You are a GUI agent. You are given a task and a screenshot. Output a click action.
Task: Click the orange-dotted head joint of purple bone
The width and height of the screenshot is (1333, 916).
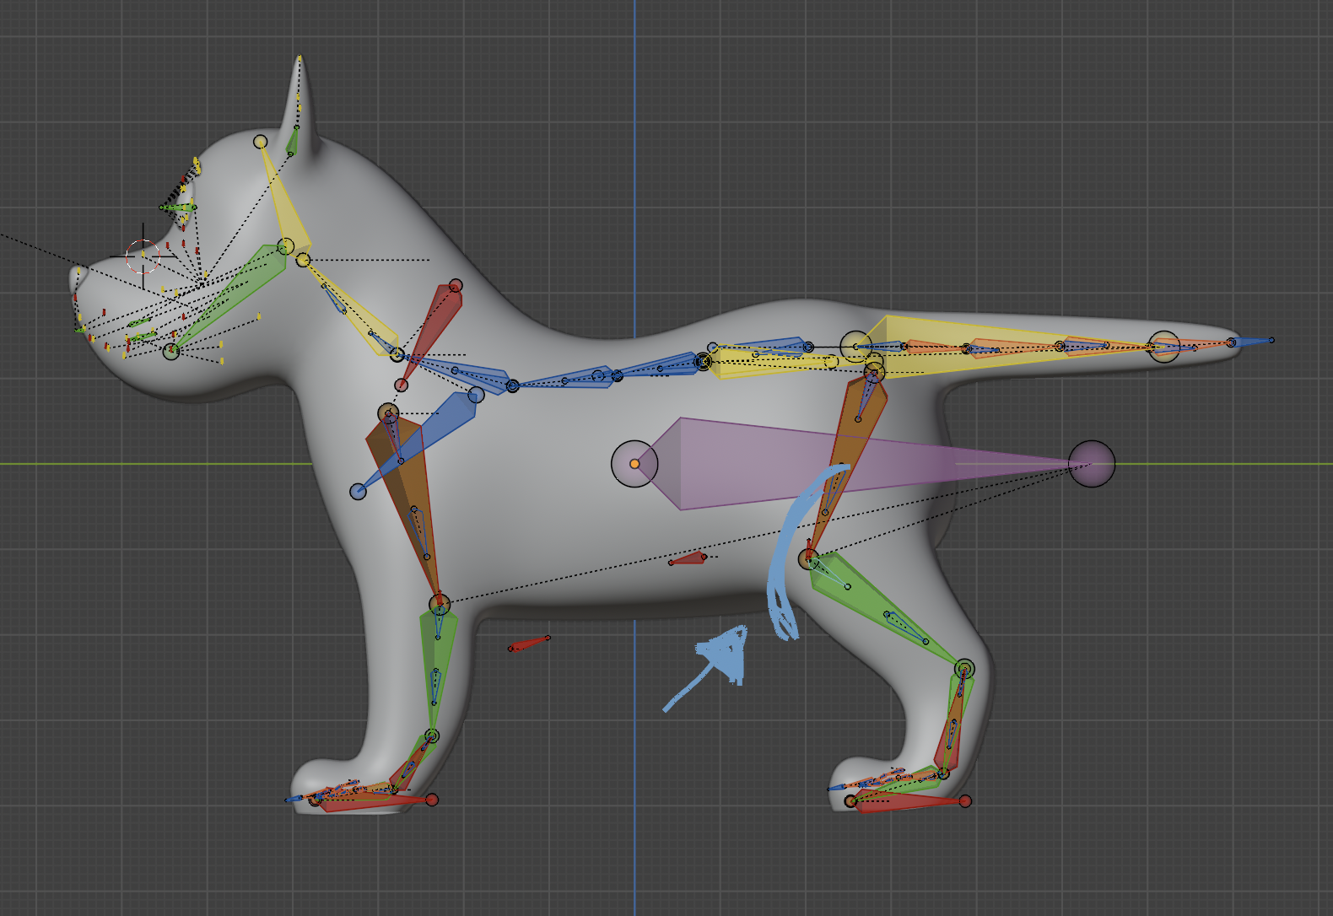tap(634, 463)
